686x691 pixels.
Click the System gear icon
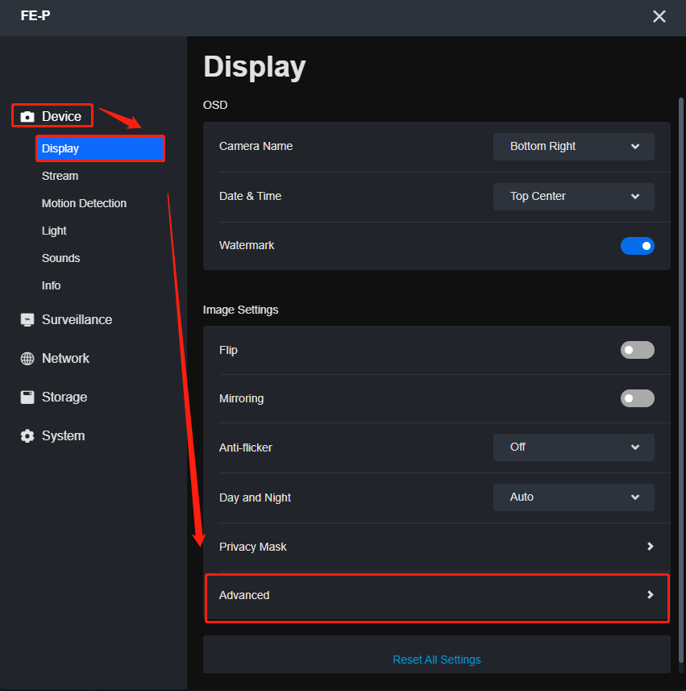[27, 436]
